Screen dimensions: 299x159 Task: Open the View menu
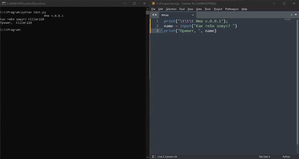190,9
